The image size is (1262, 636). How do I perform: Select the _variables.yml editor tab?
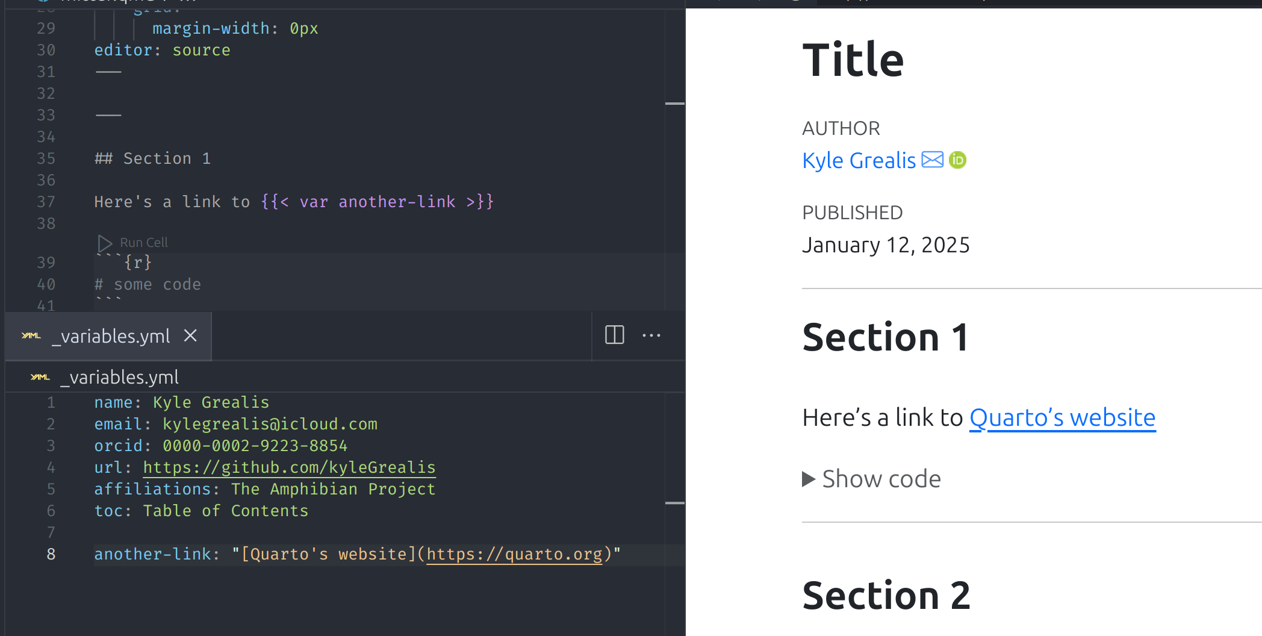pos(108,336)
